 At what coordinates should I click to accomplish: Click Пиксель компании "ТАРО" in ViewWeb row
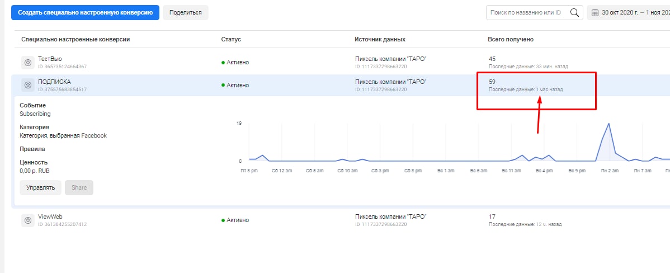pyautogui.click(x=390, y=216)
